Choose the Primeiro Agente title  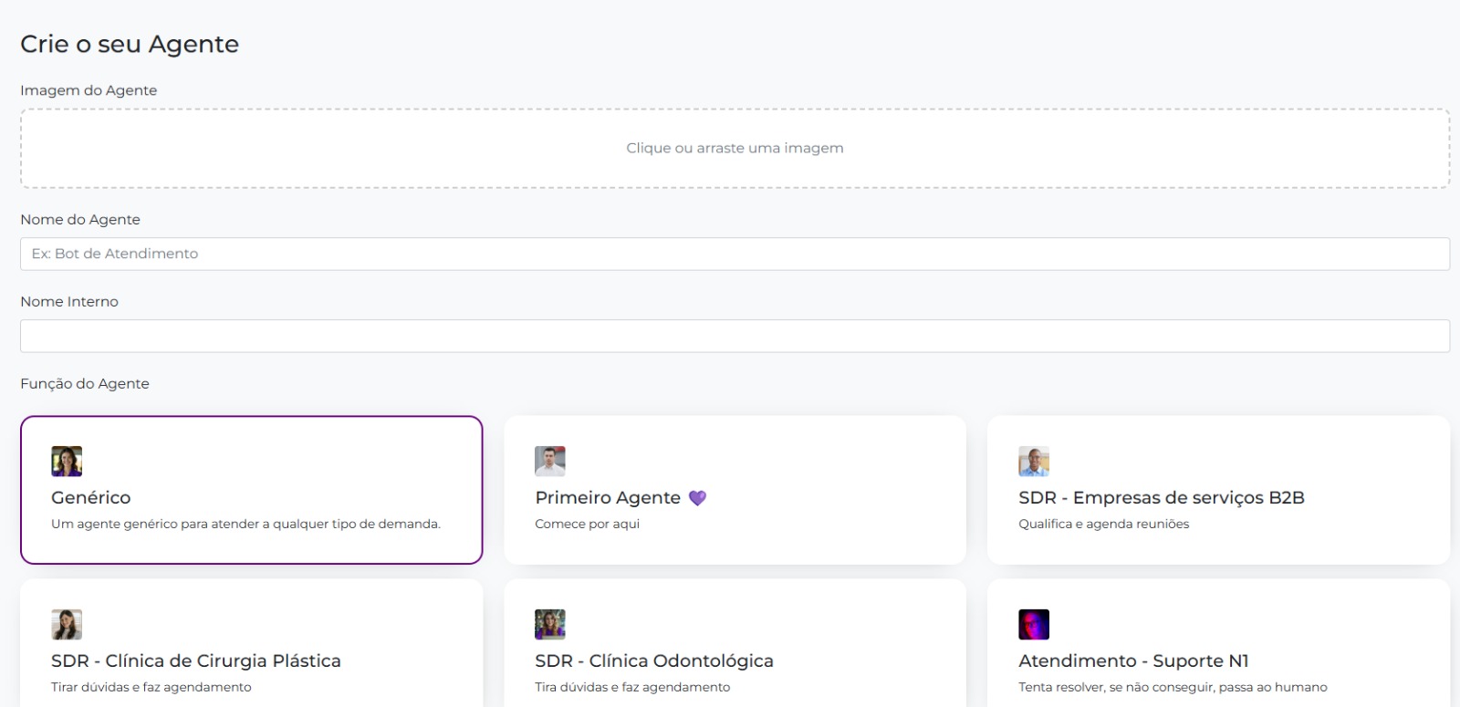[x=608, y=498]
